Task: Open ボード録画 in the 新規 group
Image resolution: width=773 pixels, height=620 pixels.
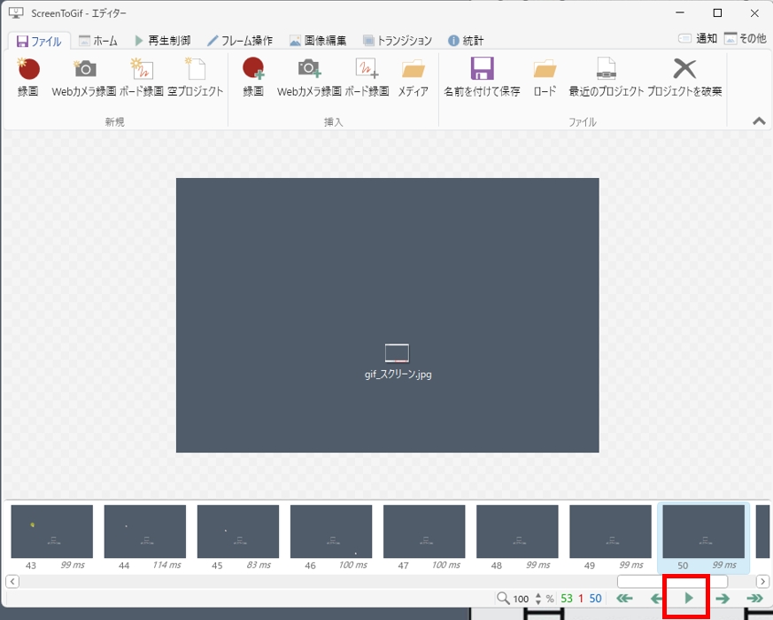Action: [x=142, y=76]
